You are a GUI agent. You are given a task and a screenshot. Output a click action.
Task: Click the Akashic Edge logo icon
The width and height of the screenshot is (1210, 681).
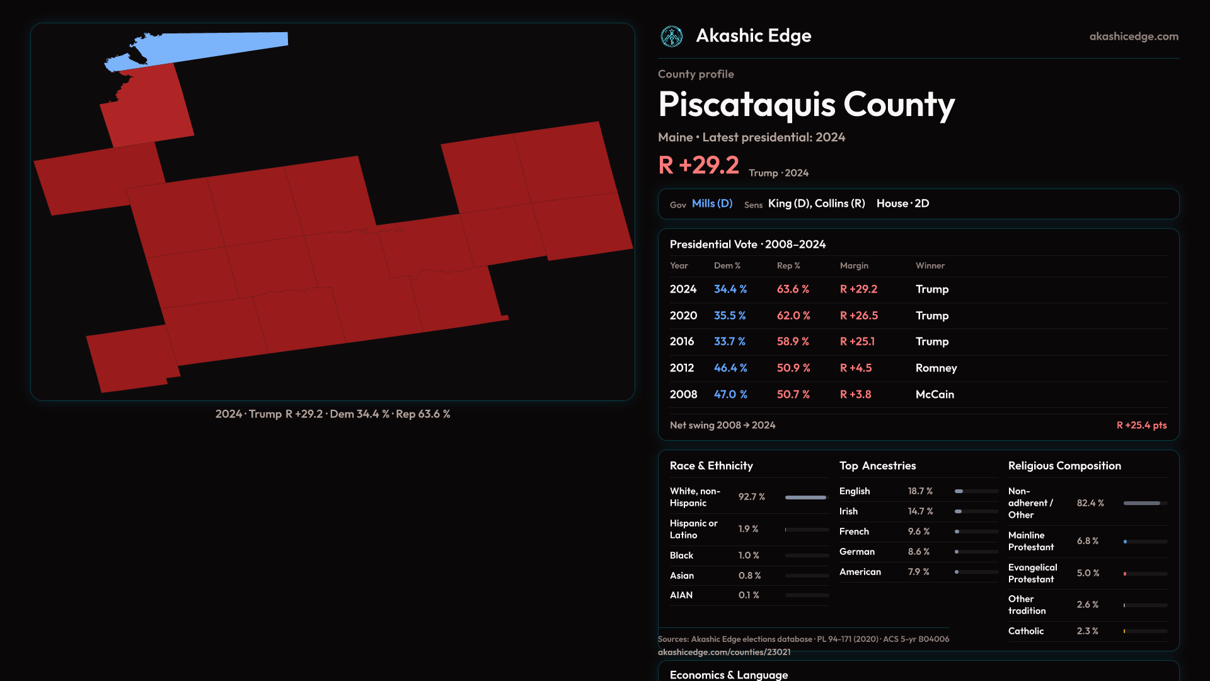671,37
